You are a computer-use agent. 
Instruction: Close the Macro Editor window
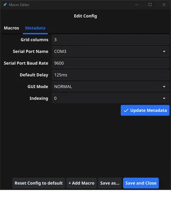pyautogui.click(x=164, y=5)
